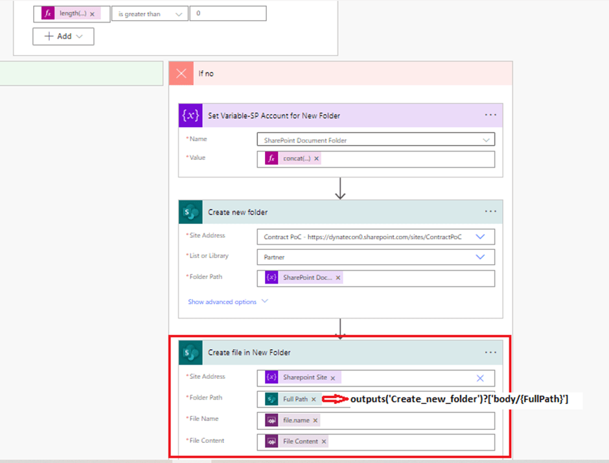Click SharePoint icon on Create file in New Folder
This screenshot has height=463, width=609.
(x=191, y=353)
